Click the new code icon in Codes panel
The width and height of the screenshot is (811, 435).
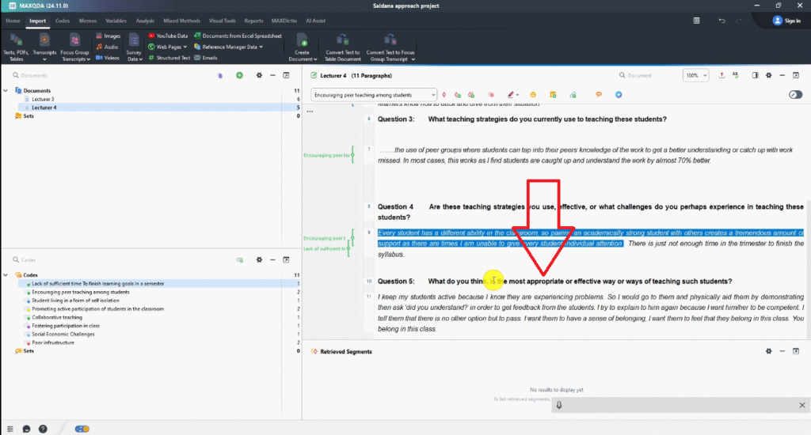click(x=239, y=259)
